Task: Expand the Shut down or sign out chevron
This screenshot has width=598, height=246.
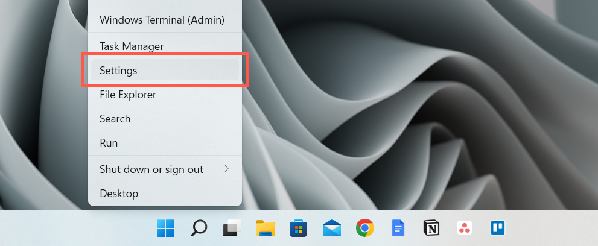Action: pyautogui.click(x=226, y=169)
